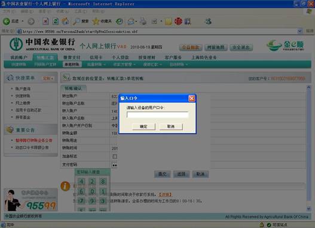Open the 定制 dropdown in quick menu

pos(48,78)
